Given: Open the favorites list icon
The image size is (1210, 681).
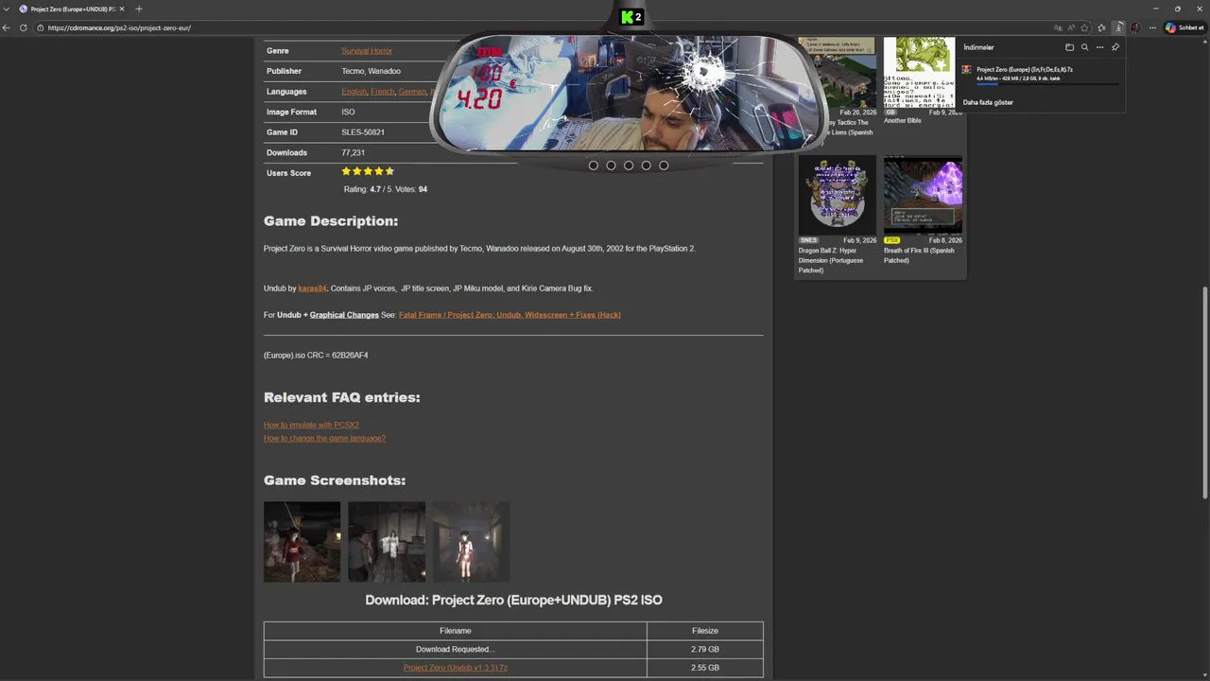Looking at the screenshot, I should click(1101, 27).
